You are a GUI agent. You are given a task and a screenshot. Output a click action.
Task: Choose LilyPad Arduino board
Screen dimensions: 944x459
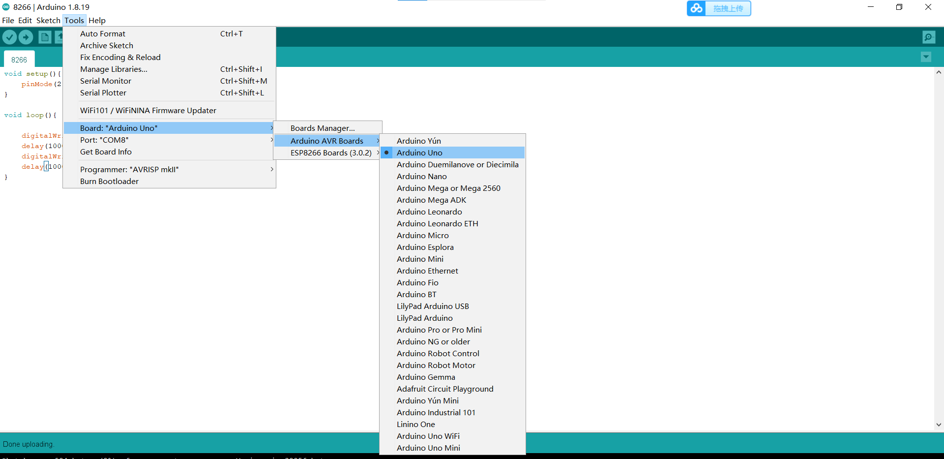tap(452, 318)
